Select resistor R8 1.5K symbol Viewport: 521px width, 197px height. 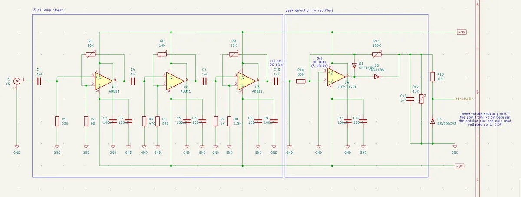tap(229, 121)
